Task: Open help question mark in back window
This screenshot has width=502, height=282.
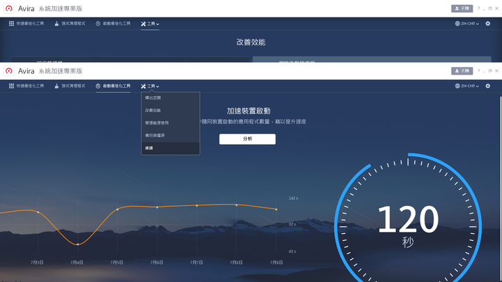Action: (x=478, y=8)
